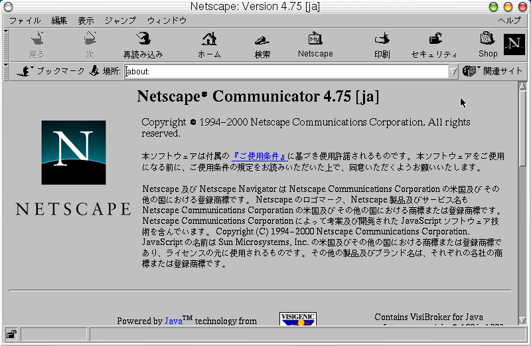Click the Visigenic logo image
The height and width of the screenshot is (346, 531).
tap(298, 319)
